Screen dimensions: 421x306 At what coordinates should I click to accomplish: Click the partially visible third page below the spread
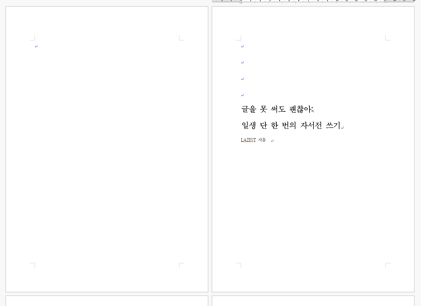point(107,302)
